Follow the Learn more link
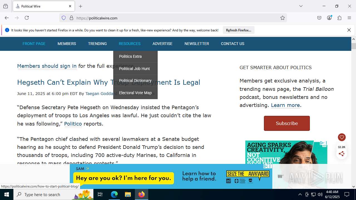This screenshot has height=200, width=356. pyautogui.click(x=285, y=105)
